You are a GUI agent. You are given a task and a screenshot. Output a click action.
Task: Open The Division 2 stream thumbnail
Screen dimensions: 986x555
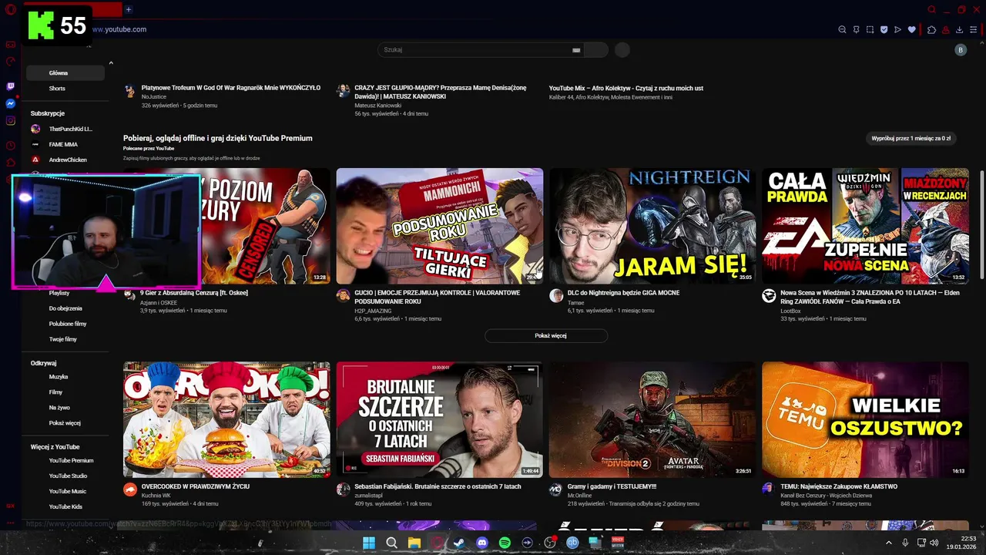point(652,420)
